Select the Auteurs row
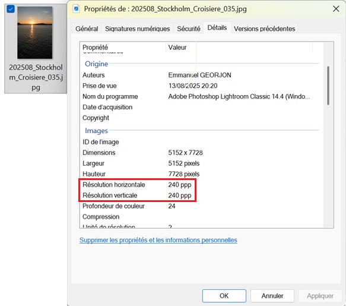346x306 pixels. tap(199, 75)
